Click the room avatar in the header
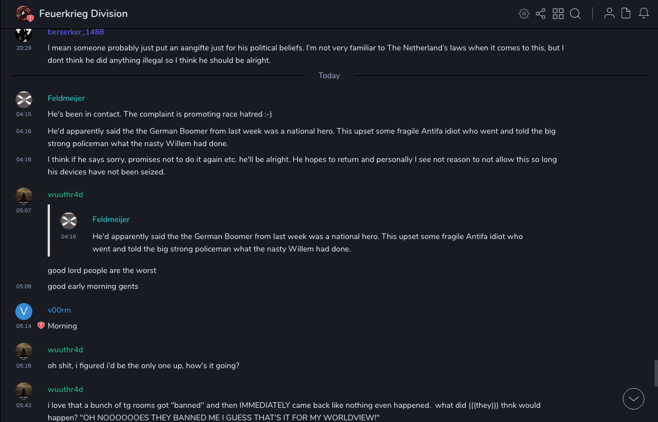 tap(24, 14)
